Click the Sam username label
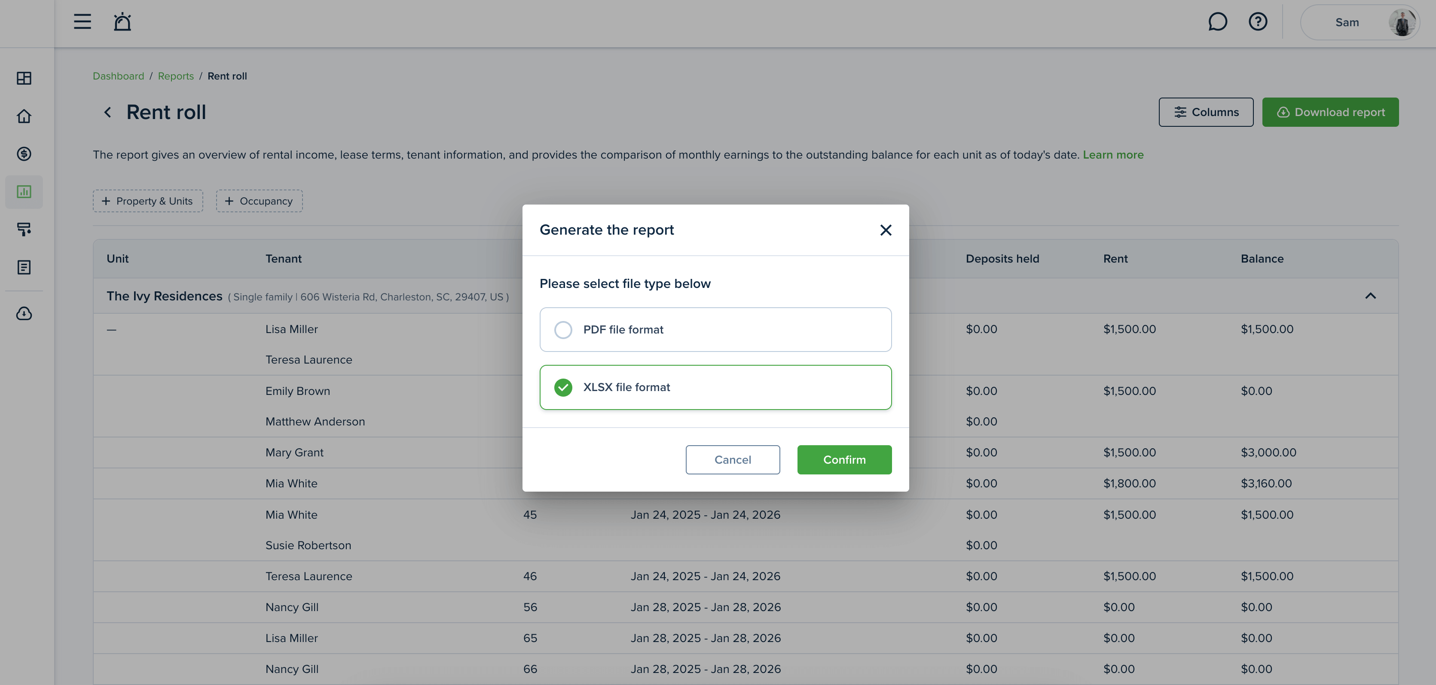This screenshot has width=1436, height=685. pyautogui.click(x=1347, y=22)
